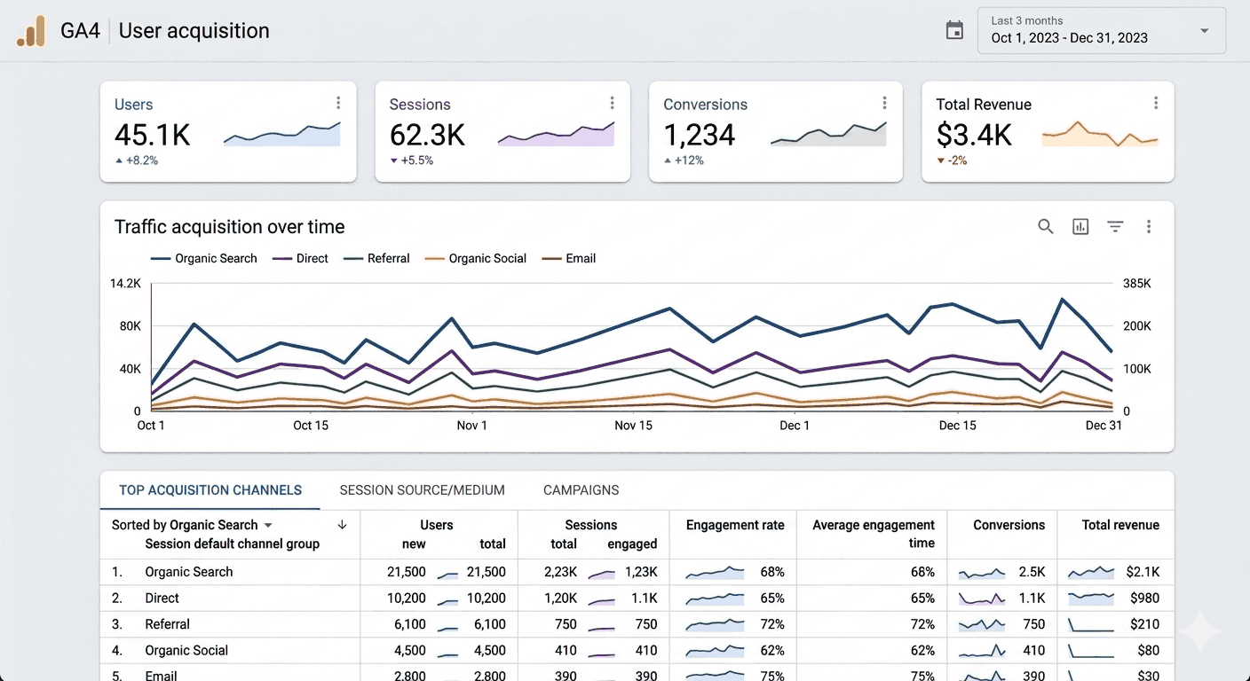The width and height of the screenshot is (1250, 681).
Task: Toggle Direct legend entry
Action: [300, 259]
